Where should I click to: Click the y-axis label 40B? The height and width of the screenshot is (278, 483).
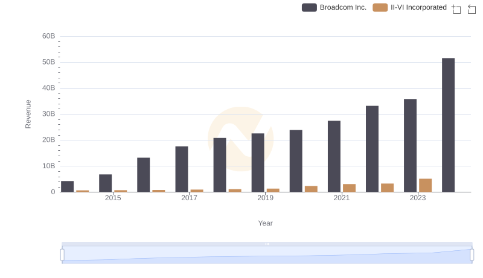tap(49, 88)
